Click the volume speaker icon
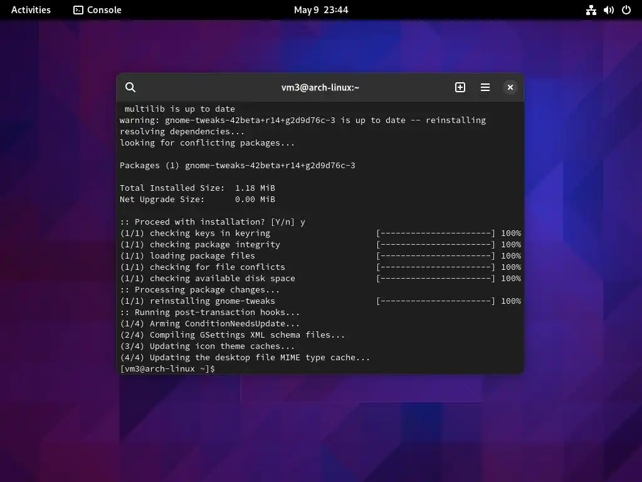Screen dimensions: 642x482 608,10
